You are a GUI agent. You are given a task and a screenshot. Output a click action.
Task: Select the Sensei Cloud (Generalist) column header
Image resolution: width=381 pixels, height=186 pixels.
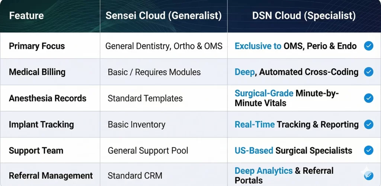coord(164,16)
